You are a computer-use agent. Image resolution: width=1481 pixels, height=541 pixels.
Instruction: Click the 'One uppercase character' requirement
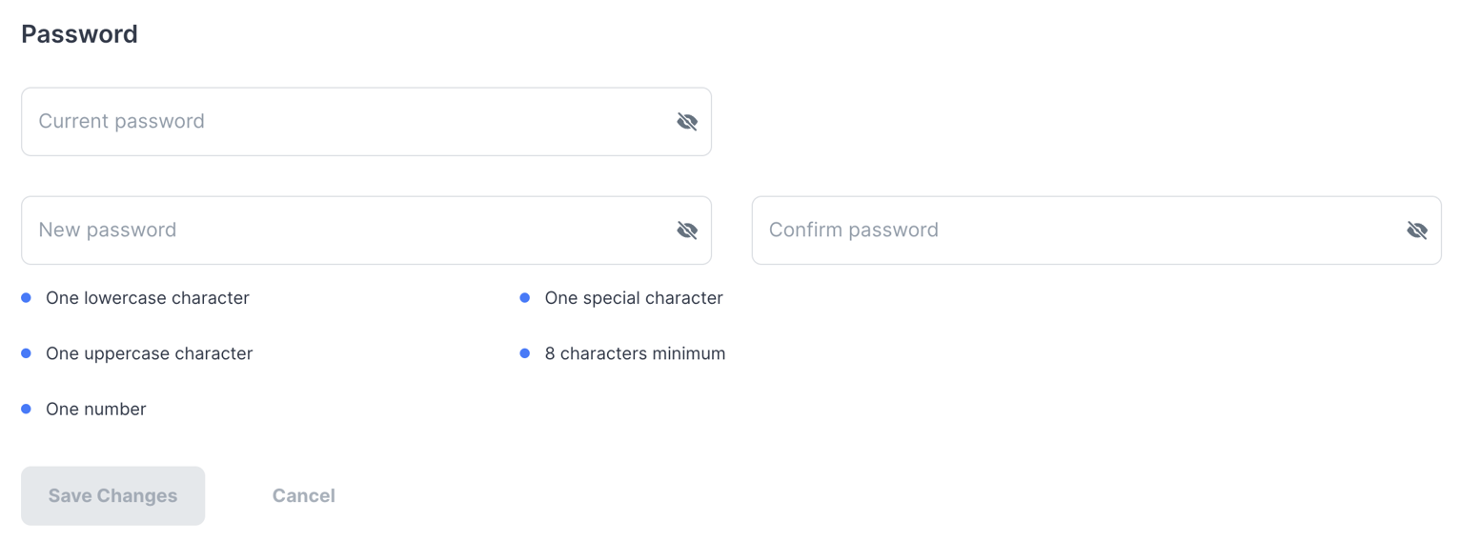pyautogui.click(x=150, y=353)
